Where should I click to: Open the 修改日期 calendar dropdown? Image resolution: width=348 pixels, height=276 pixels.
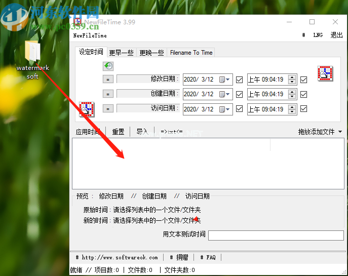pyautogui.click(x=224, y=80)
